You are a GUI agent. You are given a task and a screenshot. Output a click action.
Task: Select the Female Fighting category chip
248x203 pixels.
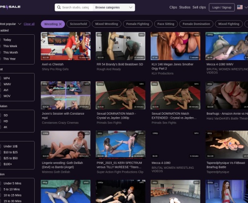pos(138,24)
